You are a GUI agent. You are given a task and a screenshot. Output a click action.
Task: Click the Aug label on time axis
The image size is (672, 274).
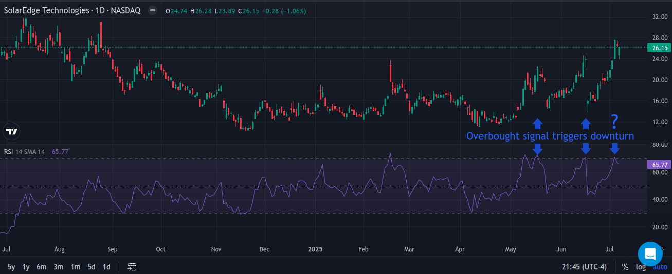pos(60,249)
